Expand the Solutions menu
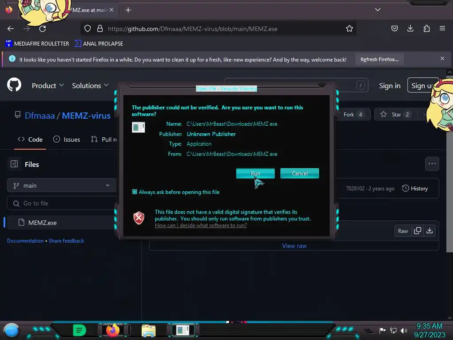Screen dimensions: 453x340 click(x=90, y=85)
